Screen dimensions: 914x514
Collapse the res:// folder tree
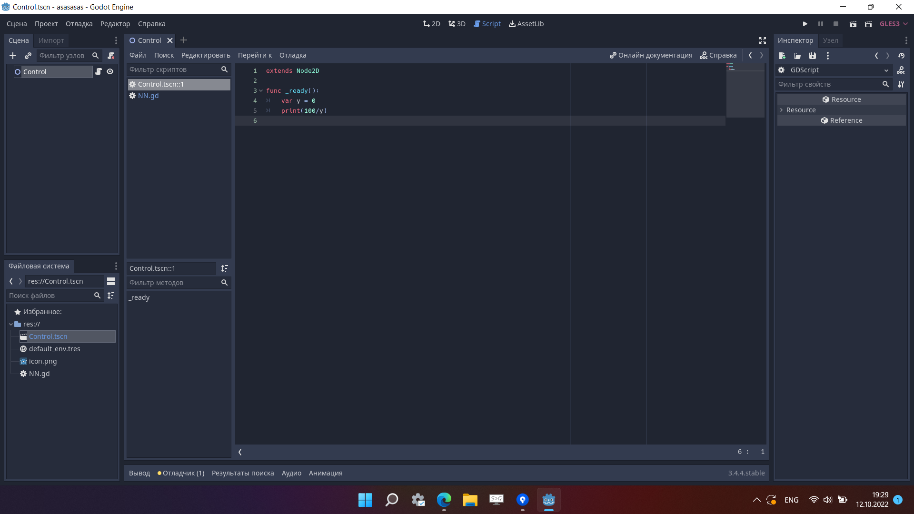11,324
